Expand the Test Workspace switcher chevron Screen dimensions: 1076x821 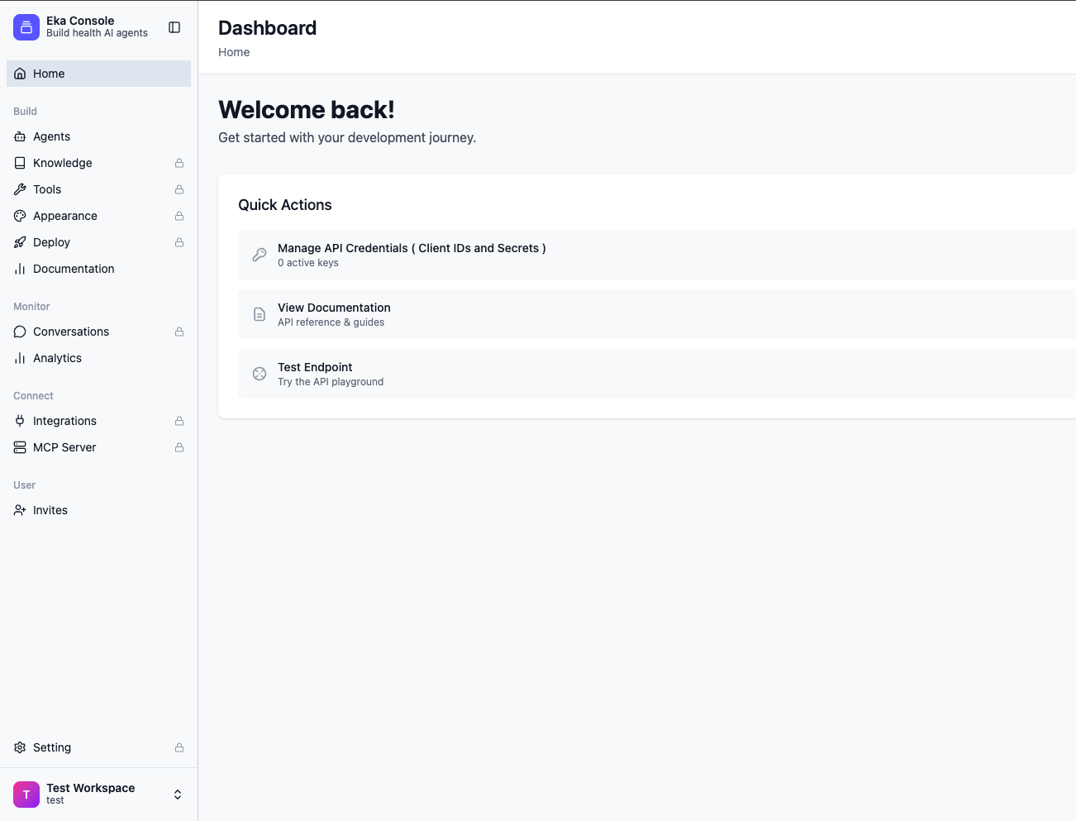point(178,795)
